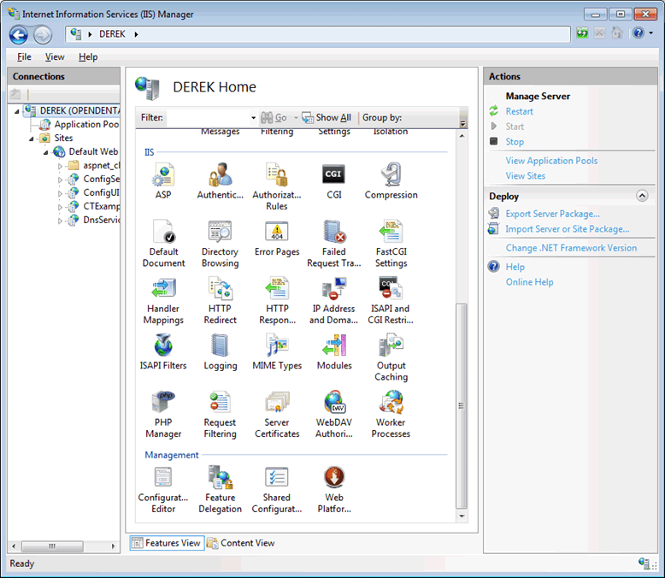Expand the ConfigUI application node
Image resolution: width=665 pixels, height=578 pixels.
pyautogui.click(x=60, y=193)
